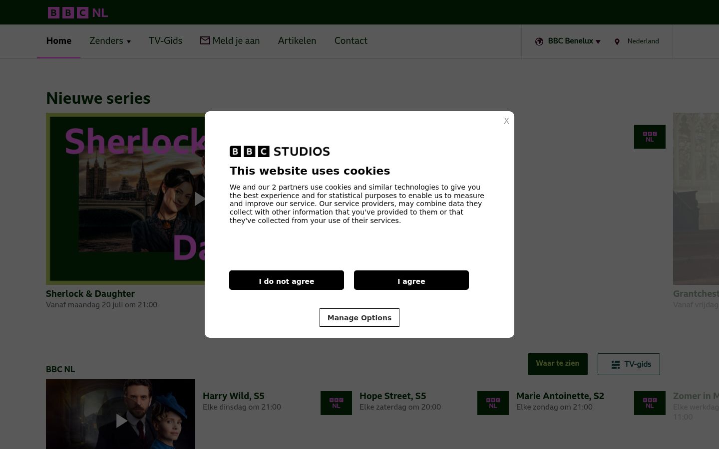This screenshot has height=449, width=719.
Task: Open the Contact page
Action: 351,41
